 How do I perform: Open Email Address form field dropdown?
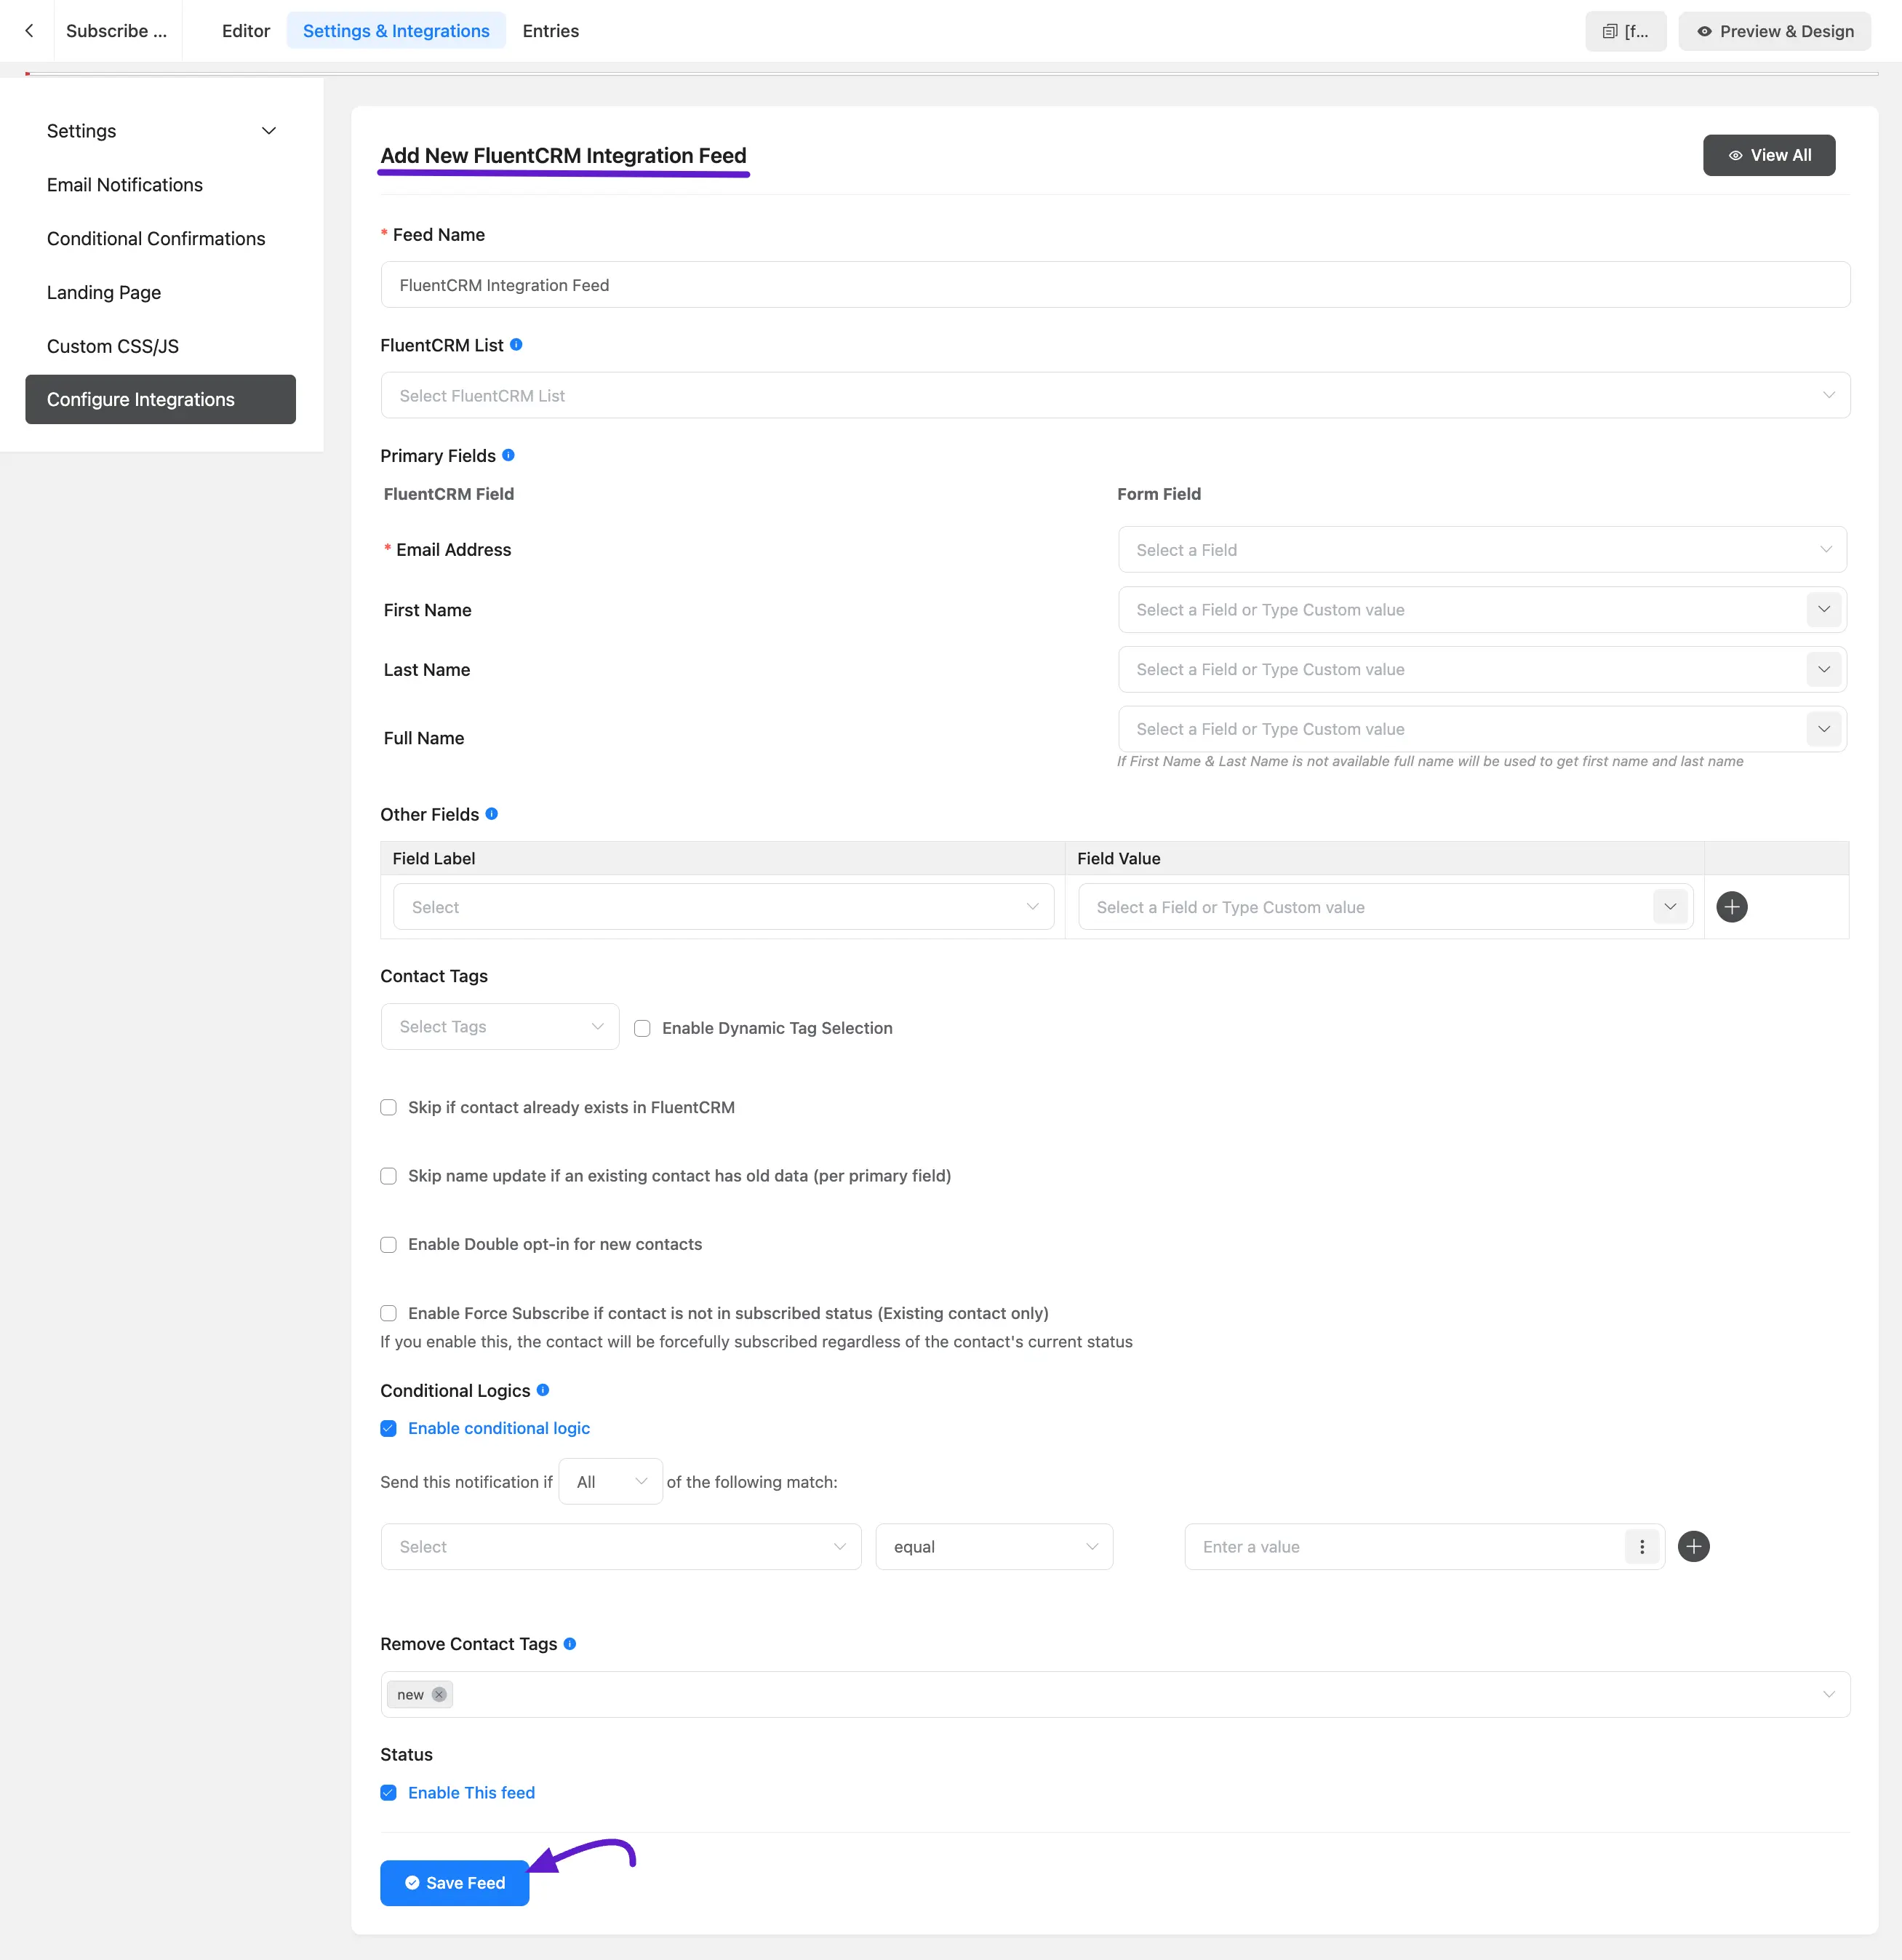[x=1482, y=549]
